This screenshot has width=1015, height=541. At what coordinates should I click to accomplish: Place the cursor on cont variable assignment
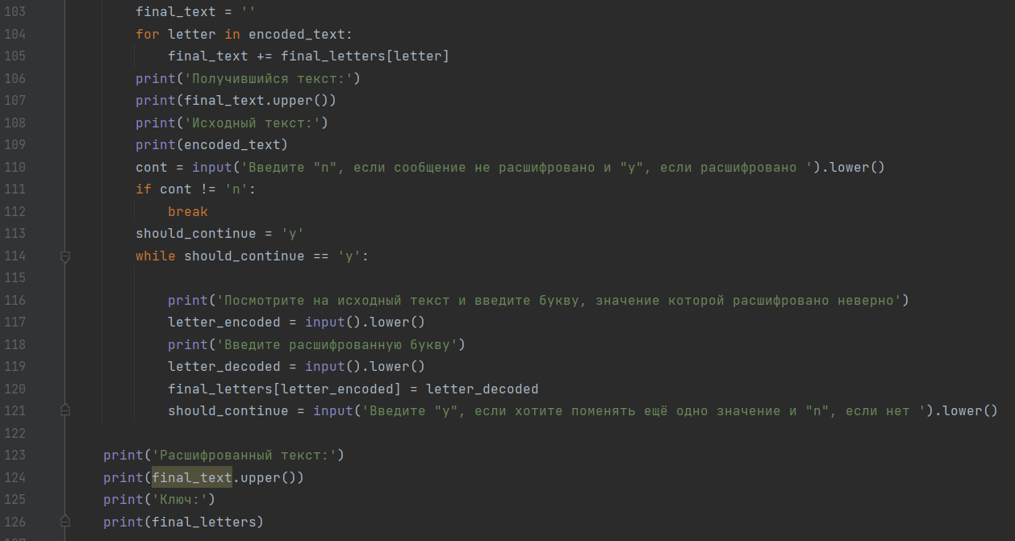[152, 167]
